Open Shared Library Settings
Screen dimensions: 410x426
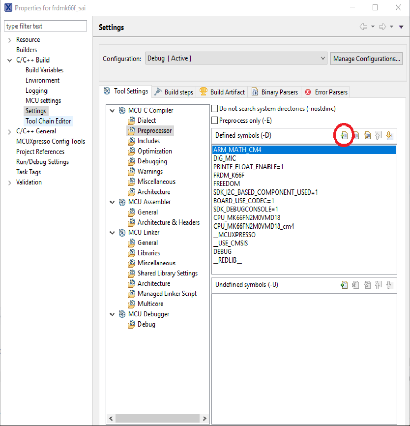(x=168, y=274)
